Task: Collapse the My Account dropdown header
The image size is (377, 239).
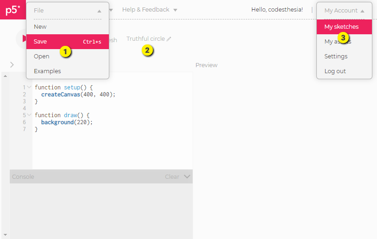Action: [x=344, y=10]
